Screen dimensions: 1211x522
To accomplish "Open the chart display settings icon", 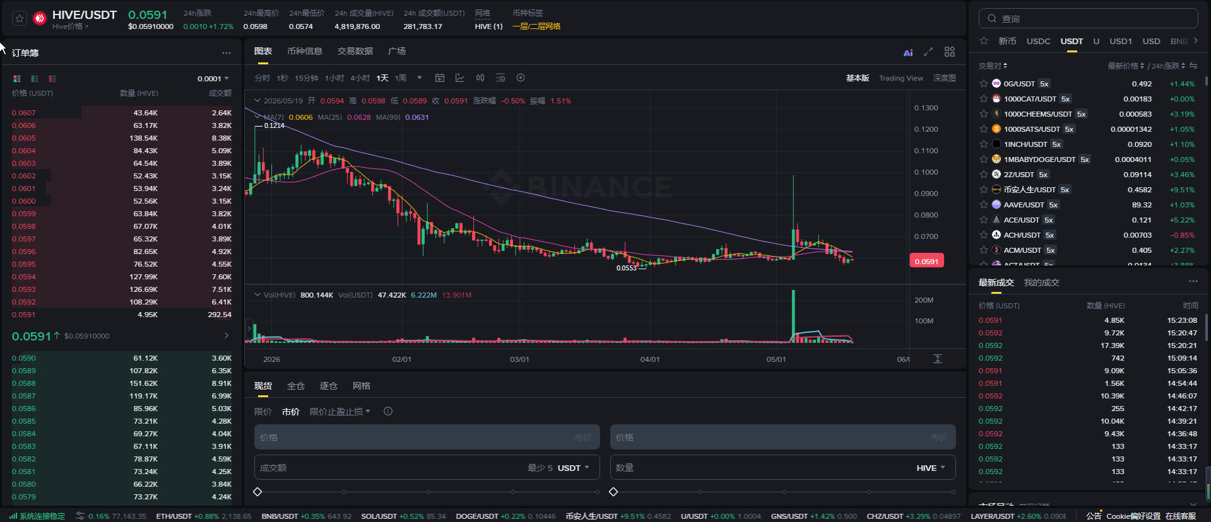I will click(x=500, y=78).
